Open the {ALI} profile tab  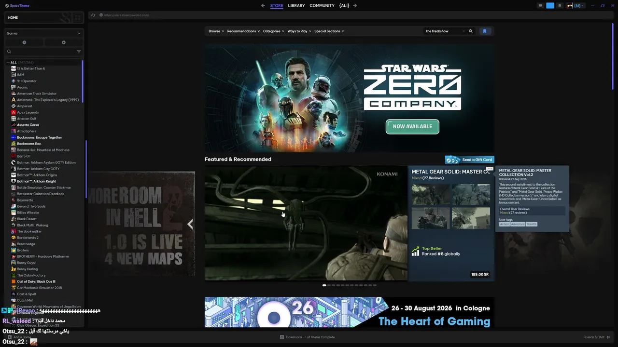pos(344,6)
